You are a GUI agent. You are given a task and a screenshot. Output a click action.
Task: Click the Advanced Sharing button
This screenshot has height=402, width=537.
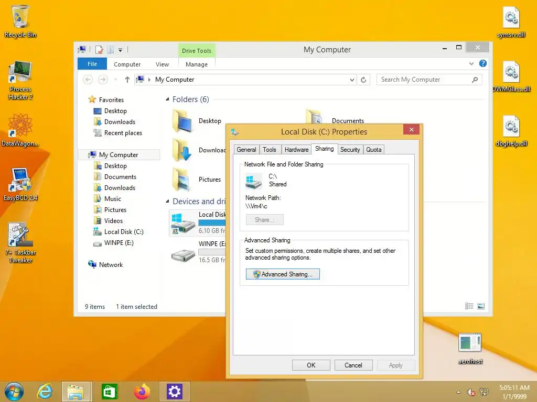(283, 274)
